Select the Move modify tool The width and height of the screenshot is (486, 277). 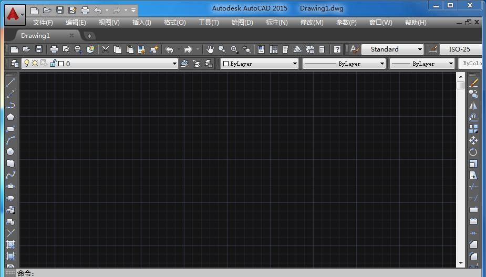(x=473, y=140)
